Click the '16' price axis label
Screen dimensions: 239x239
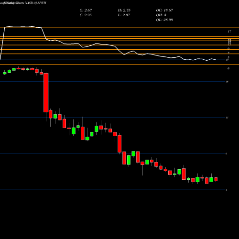(227, 82)
